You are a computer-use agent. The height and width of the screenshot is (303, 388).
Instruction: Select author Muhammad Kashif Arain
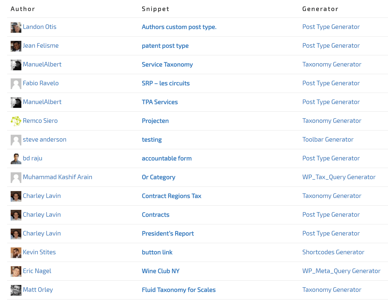coord(57,177)
